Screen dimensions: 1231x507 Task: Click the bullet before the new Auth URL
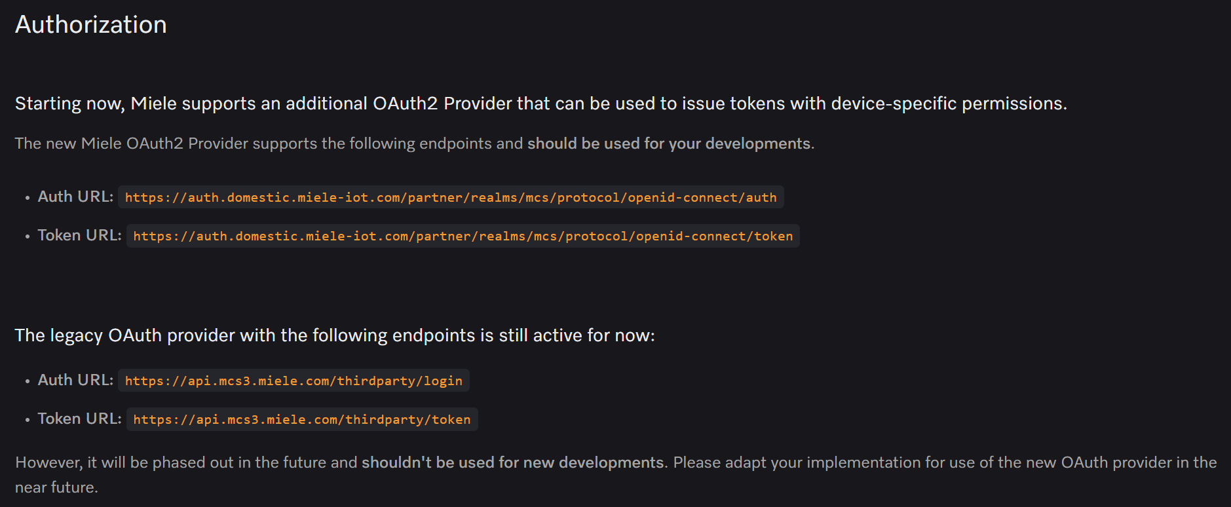(27, 198)
